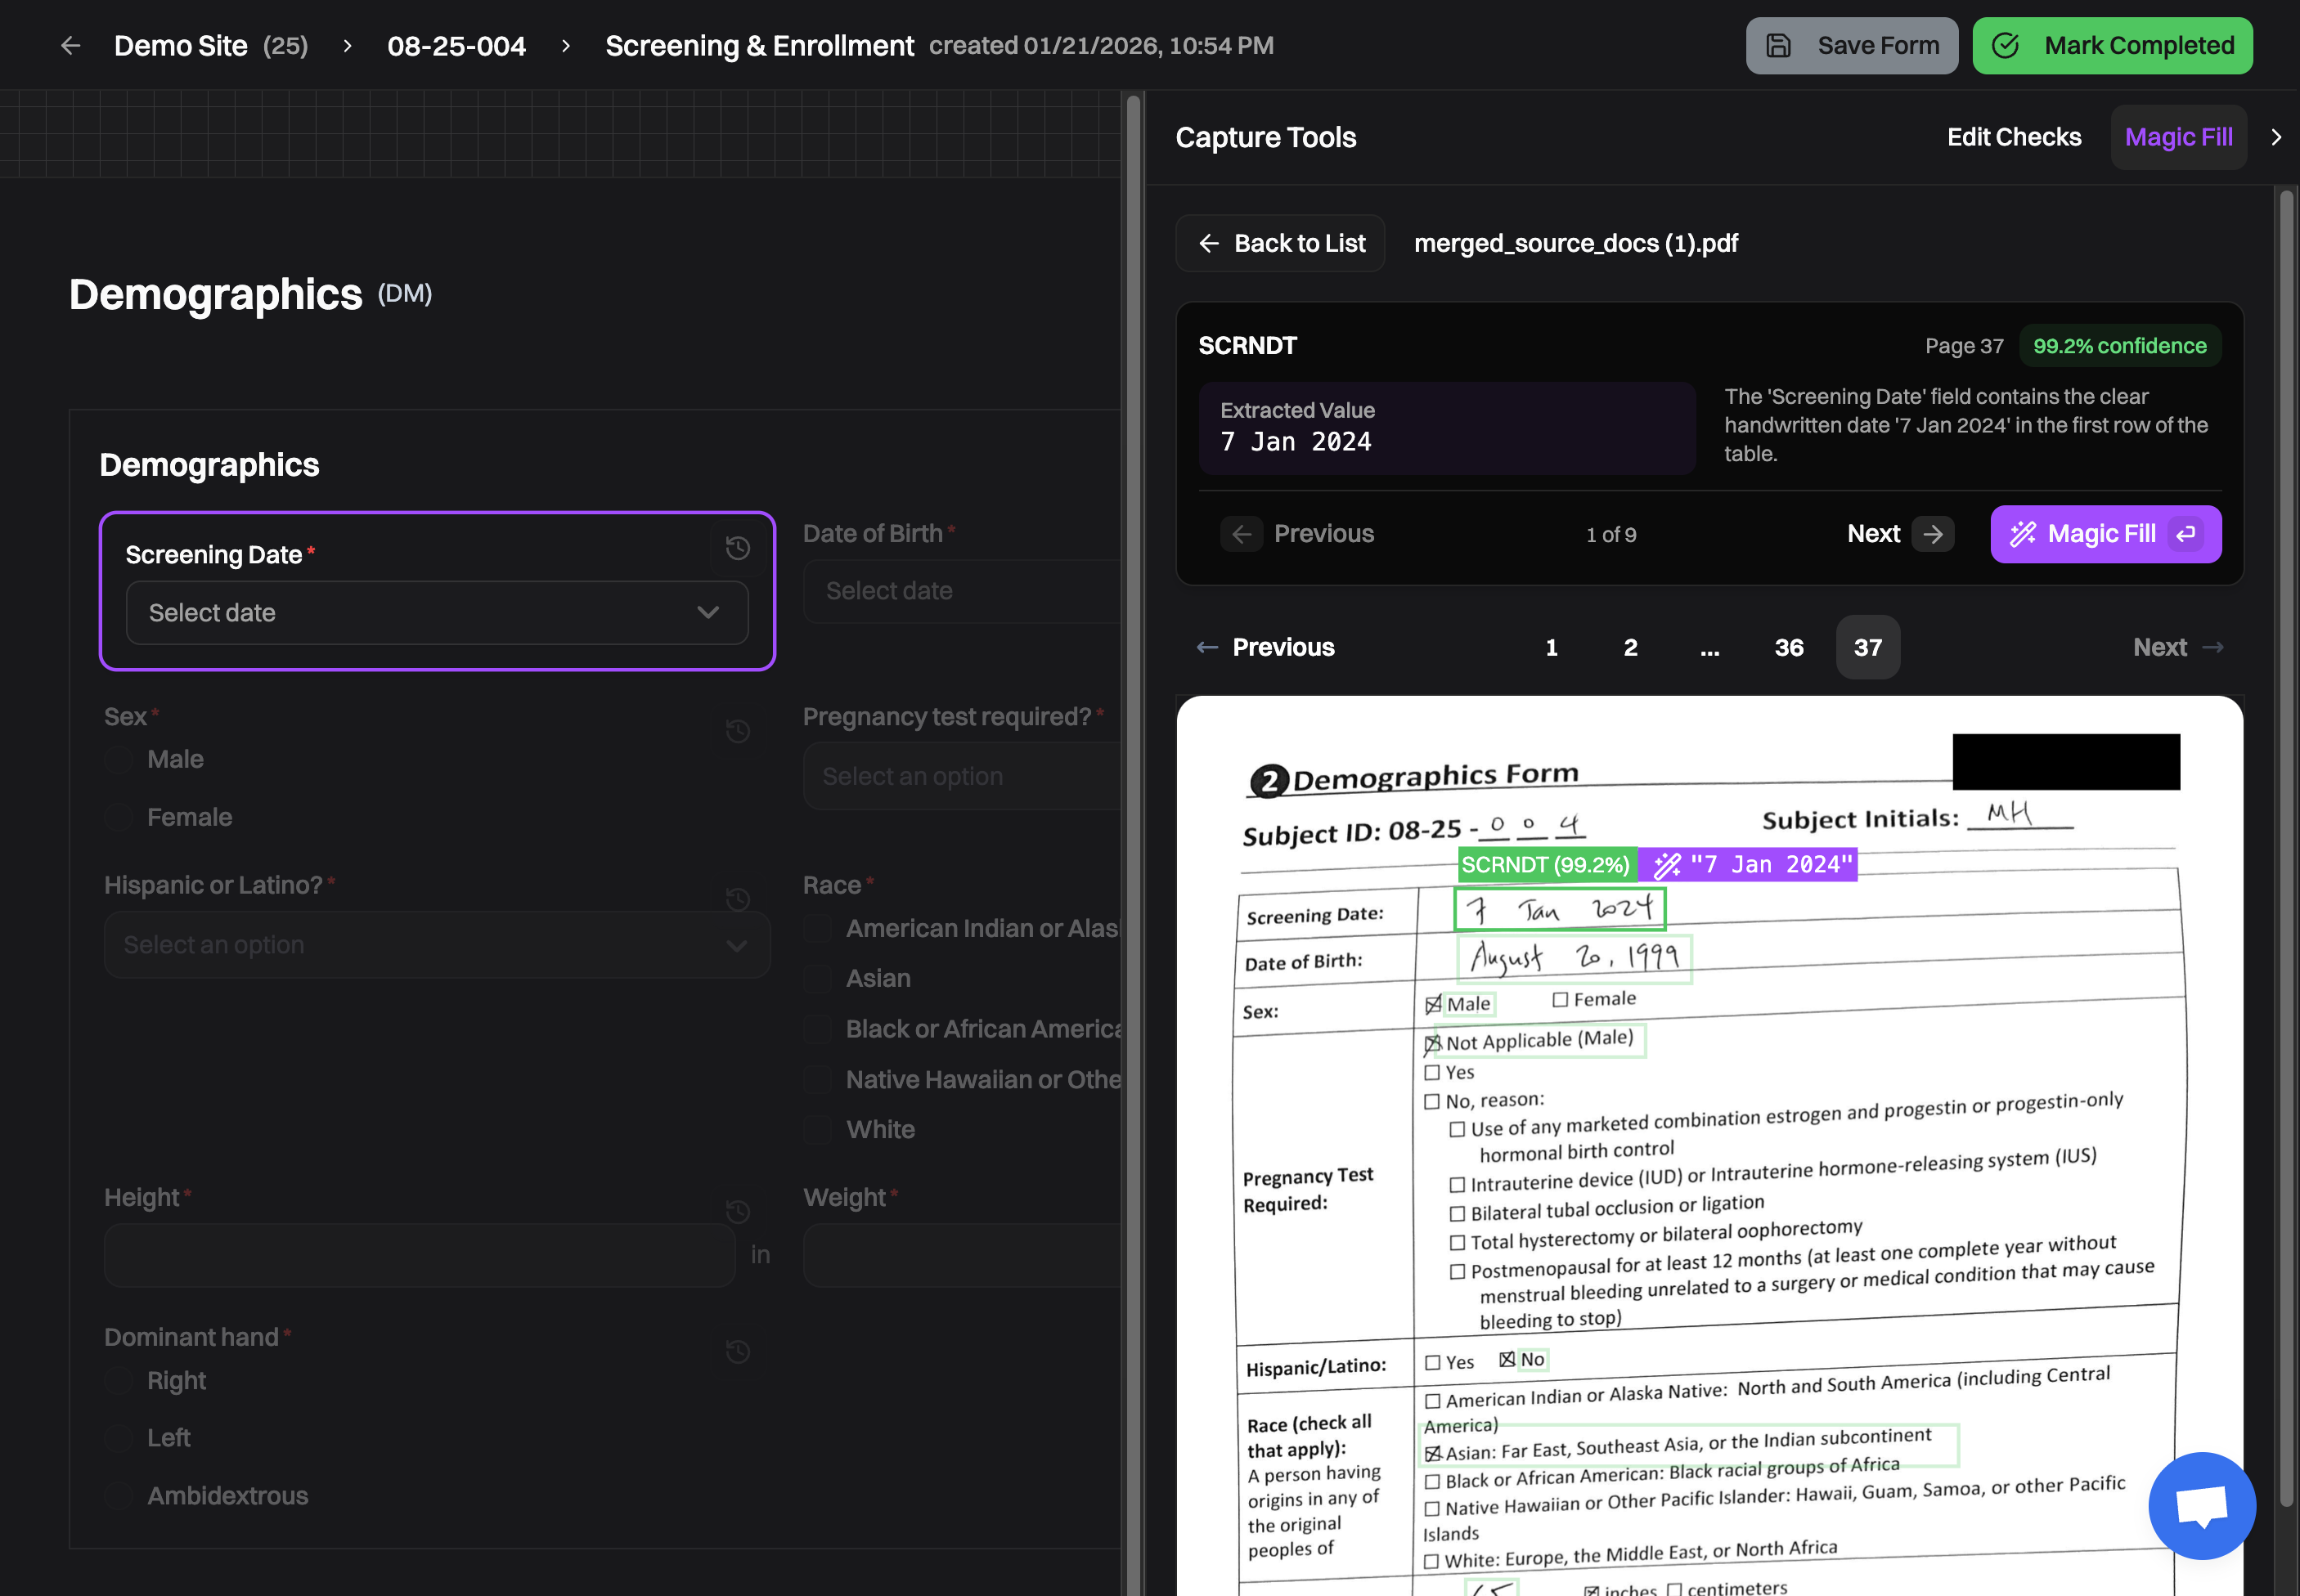This screenshot has height=1596, width=2300.
Task: Select the Male radio option
Action: click(119, 760)
